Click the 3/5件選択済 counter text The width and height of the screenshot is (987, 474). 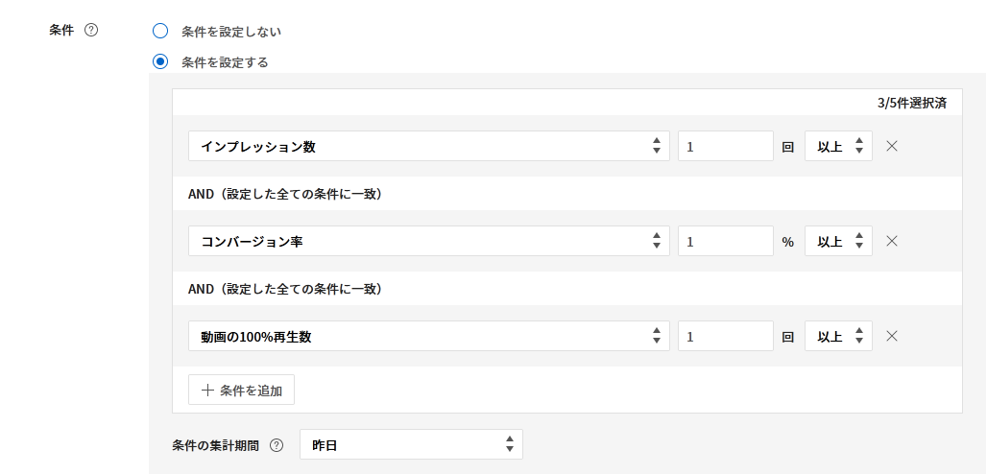pyautogui.click(x=911, y=103)
